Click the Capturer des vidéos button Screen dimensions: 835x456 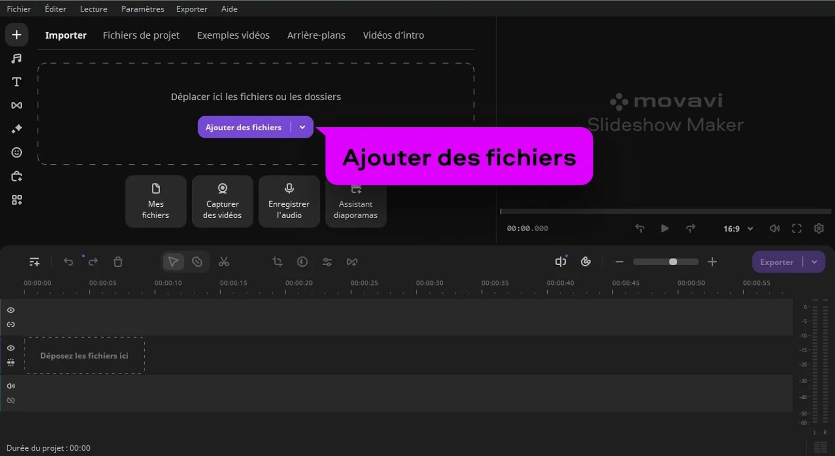222,202
